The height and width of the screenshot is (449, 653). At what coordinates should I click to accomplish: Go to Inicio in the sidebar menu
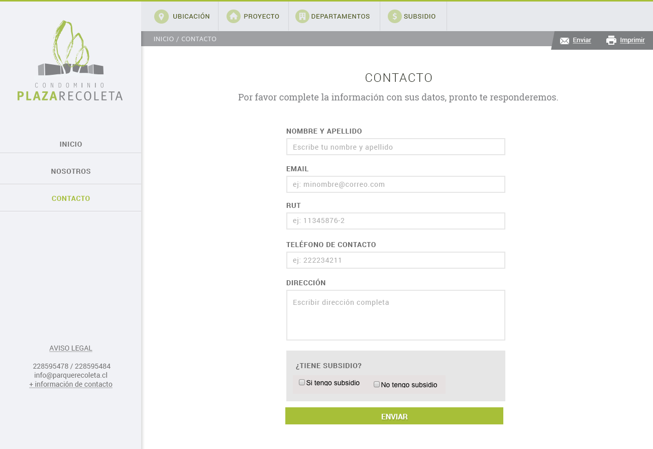71,144
